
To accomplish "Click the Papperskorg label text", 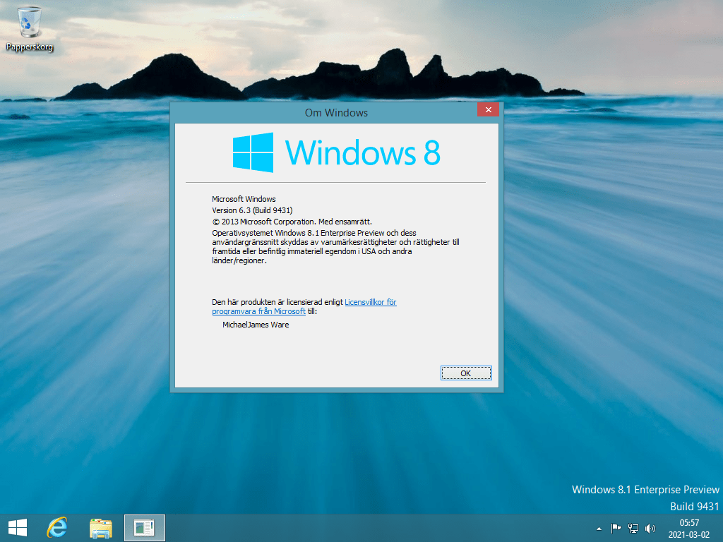I will click(x=28, y=48).
